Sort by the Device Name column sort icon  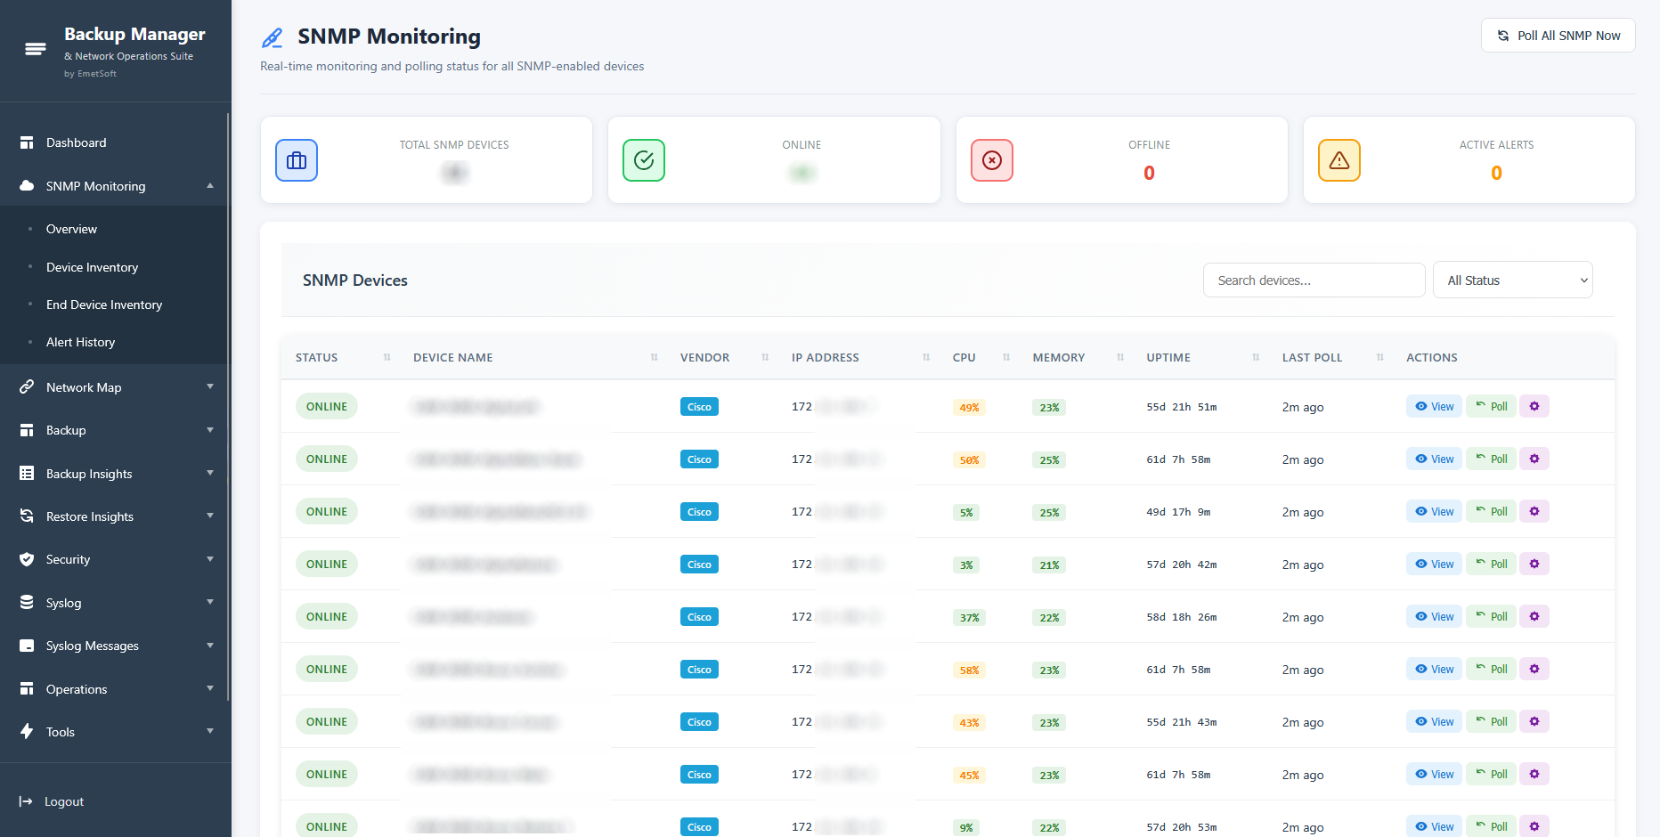tap(654, 357)
